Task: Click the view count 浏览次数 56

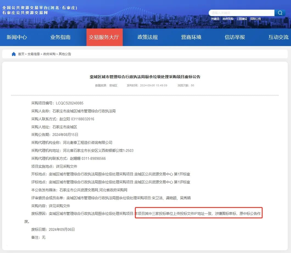Action: [x=186, y=86]
